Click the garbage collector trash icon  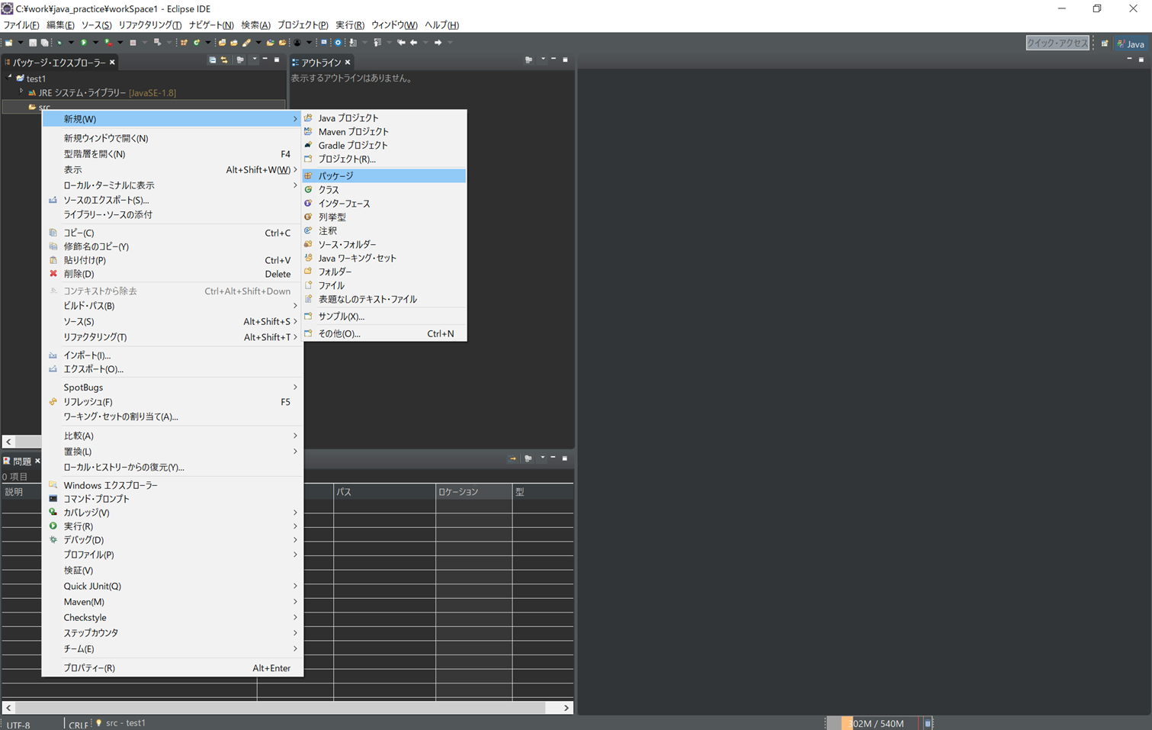point(928,723)
